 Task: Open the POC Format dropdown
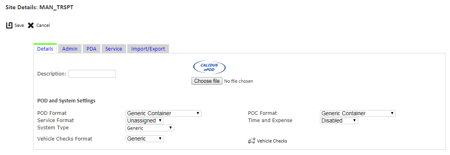(358, 113)
